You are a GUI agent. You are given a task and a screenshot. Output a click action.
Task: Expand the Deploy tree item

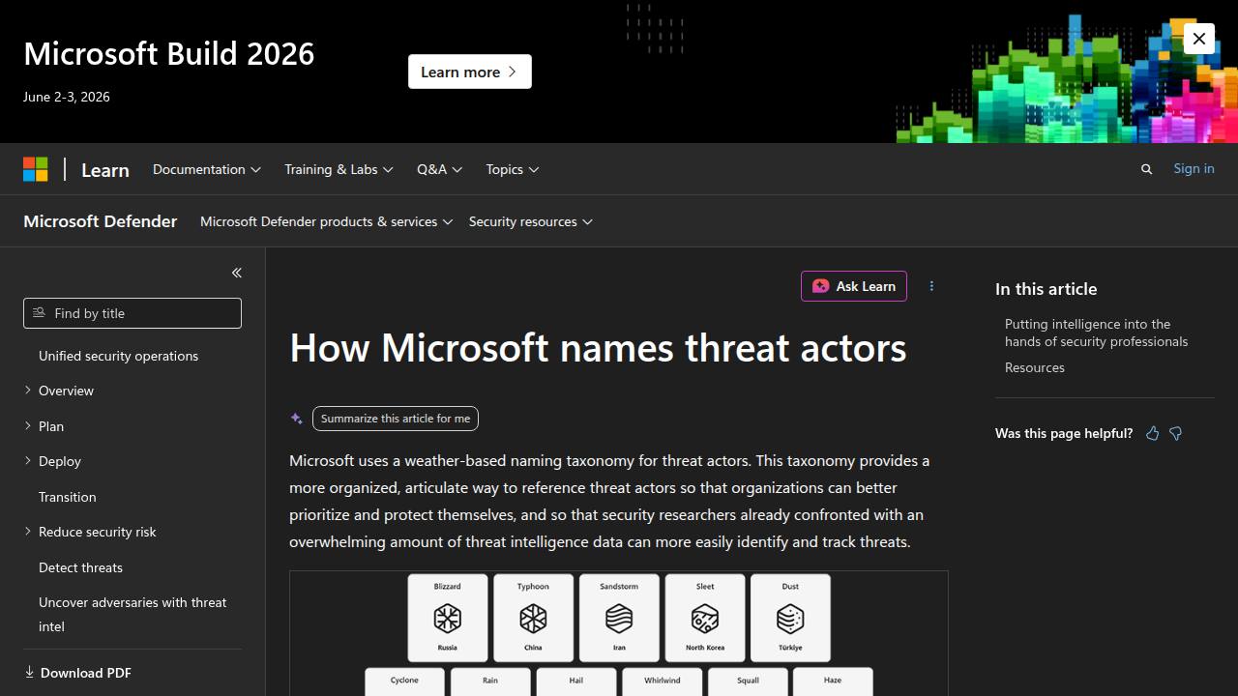(x=28, y=461)
